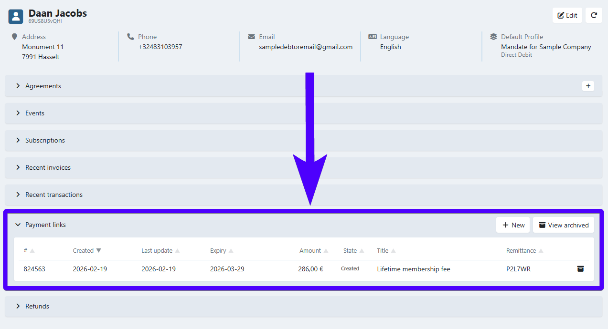Sort payment links by Amount

(x=313, y=251)
